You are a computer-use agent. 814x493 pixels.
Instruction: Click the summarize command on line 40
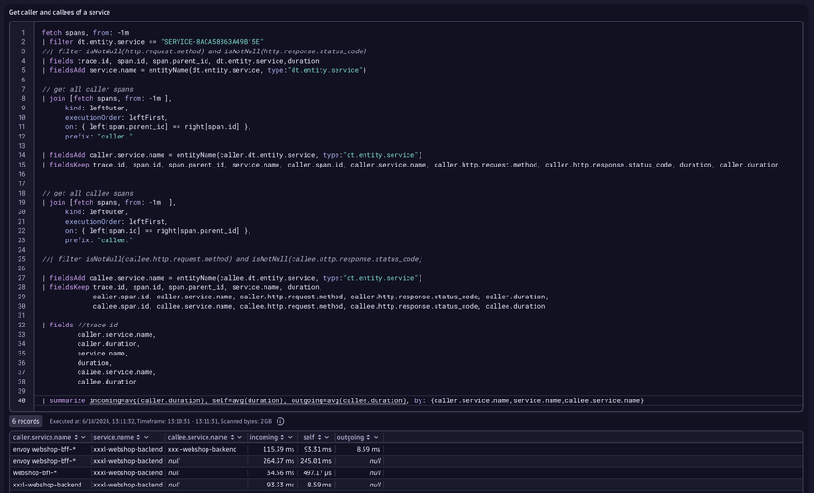tap(67, 400)
